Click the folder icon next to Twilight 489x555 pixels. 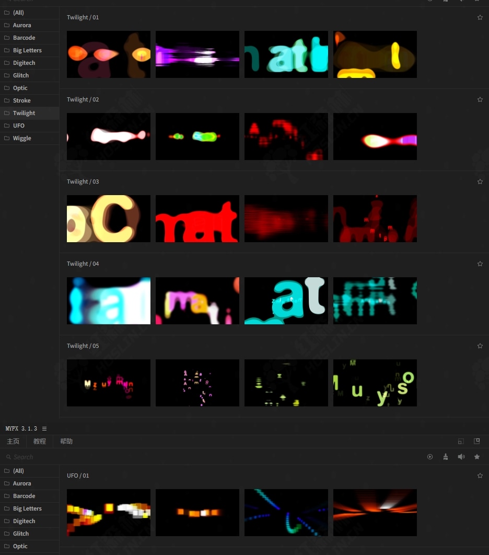[7, 113]
